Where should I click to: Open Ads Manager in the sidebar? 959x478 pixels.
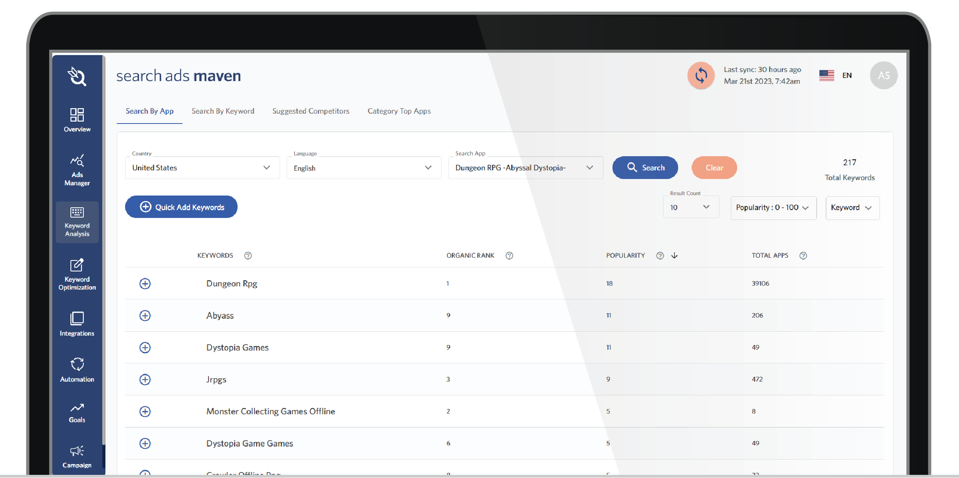pos(77,170)
